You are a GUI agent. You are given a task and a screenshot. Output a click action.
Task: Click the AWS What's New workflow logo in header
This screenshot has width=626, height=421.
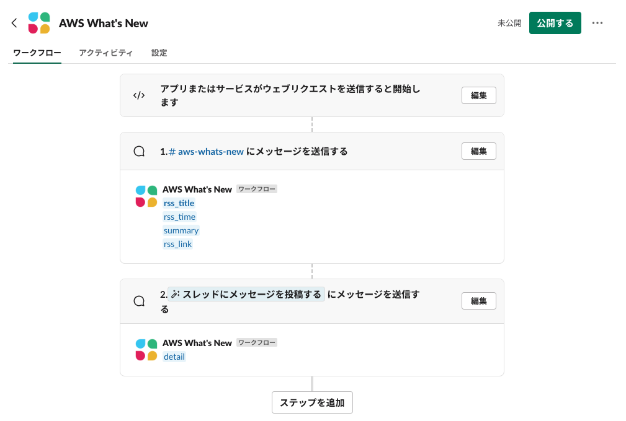tap(39, 23)
